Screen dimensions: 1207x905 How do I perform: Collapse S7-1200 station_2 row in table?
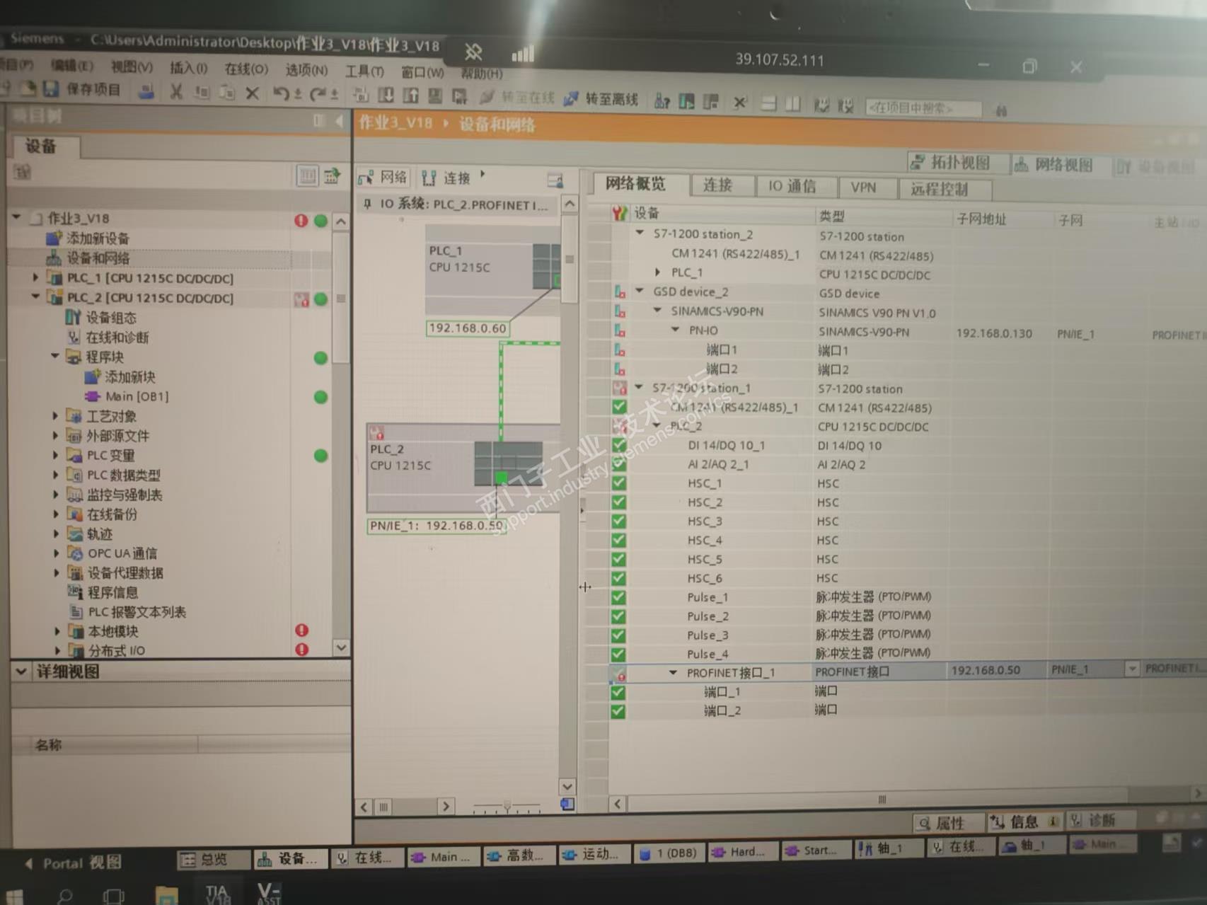click(x=640, y=233)
